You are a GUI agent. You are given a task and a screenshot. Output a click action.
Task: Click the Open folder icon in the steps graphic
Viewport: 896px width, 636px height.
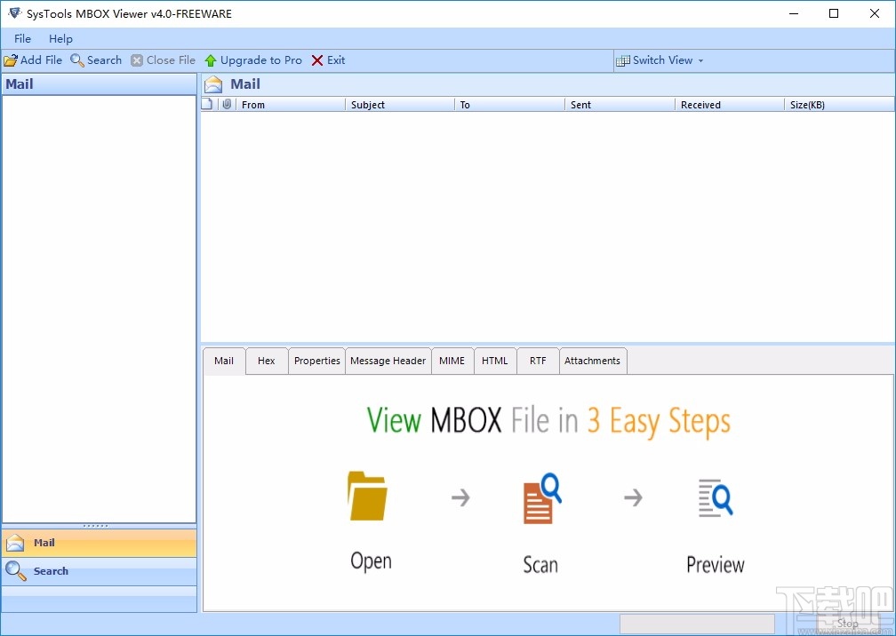(369, 497)
